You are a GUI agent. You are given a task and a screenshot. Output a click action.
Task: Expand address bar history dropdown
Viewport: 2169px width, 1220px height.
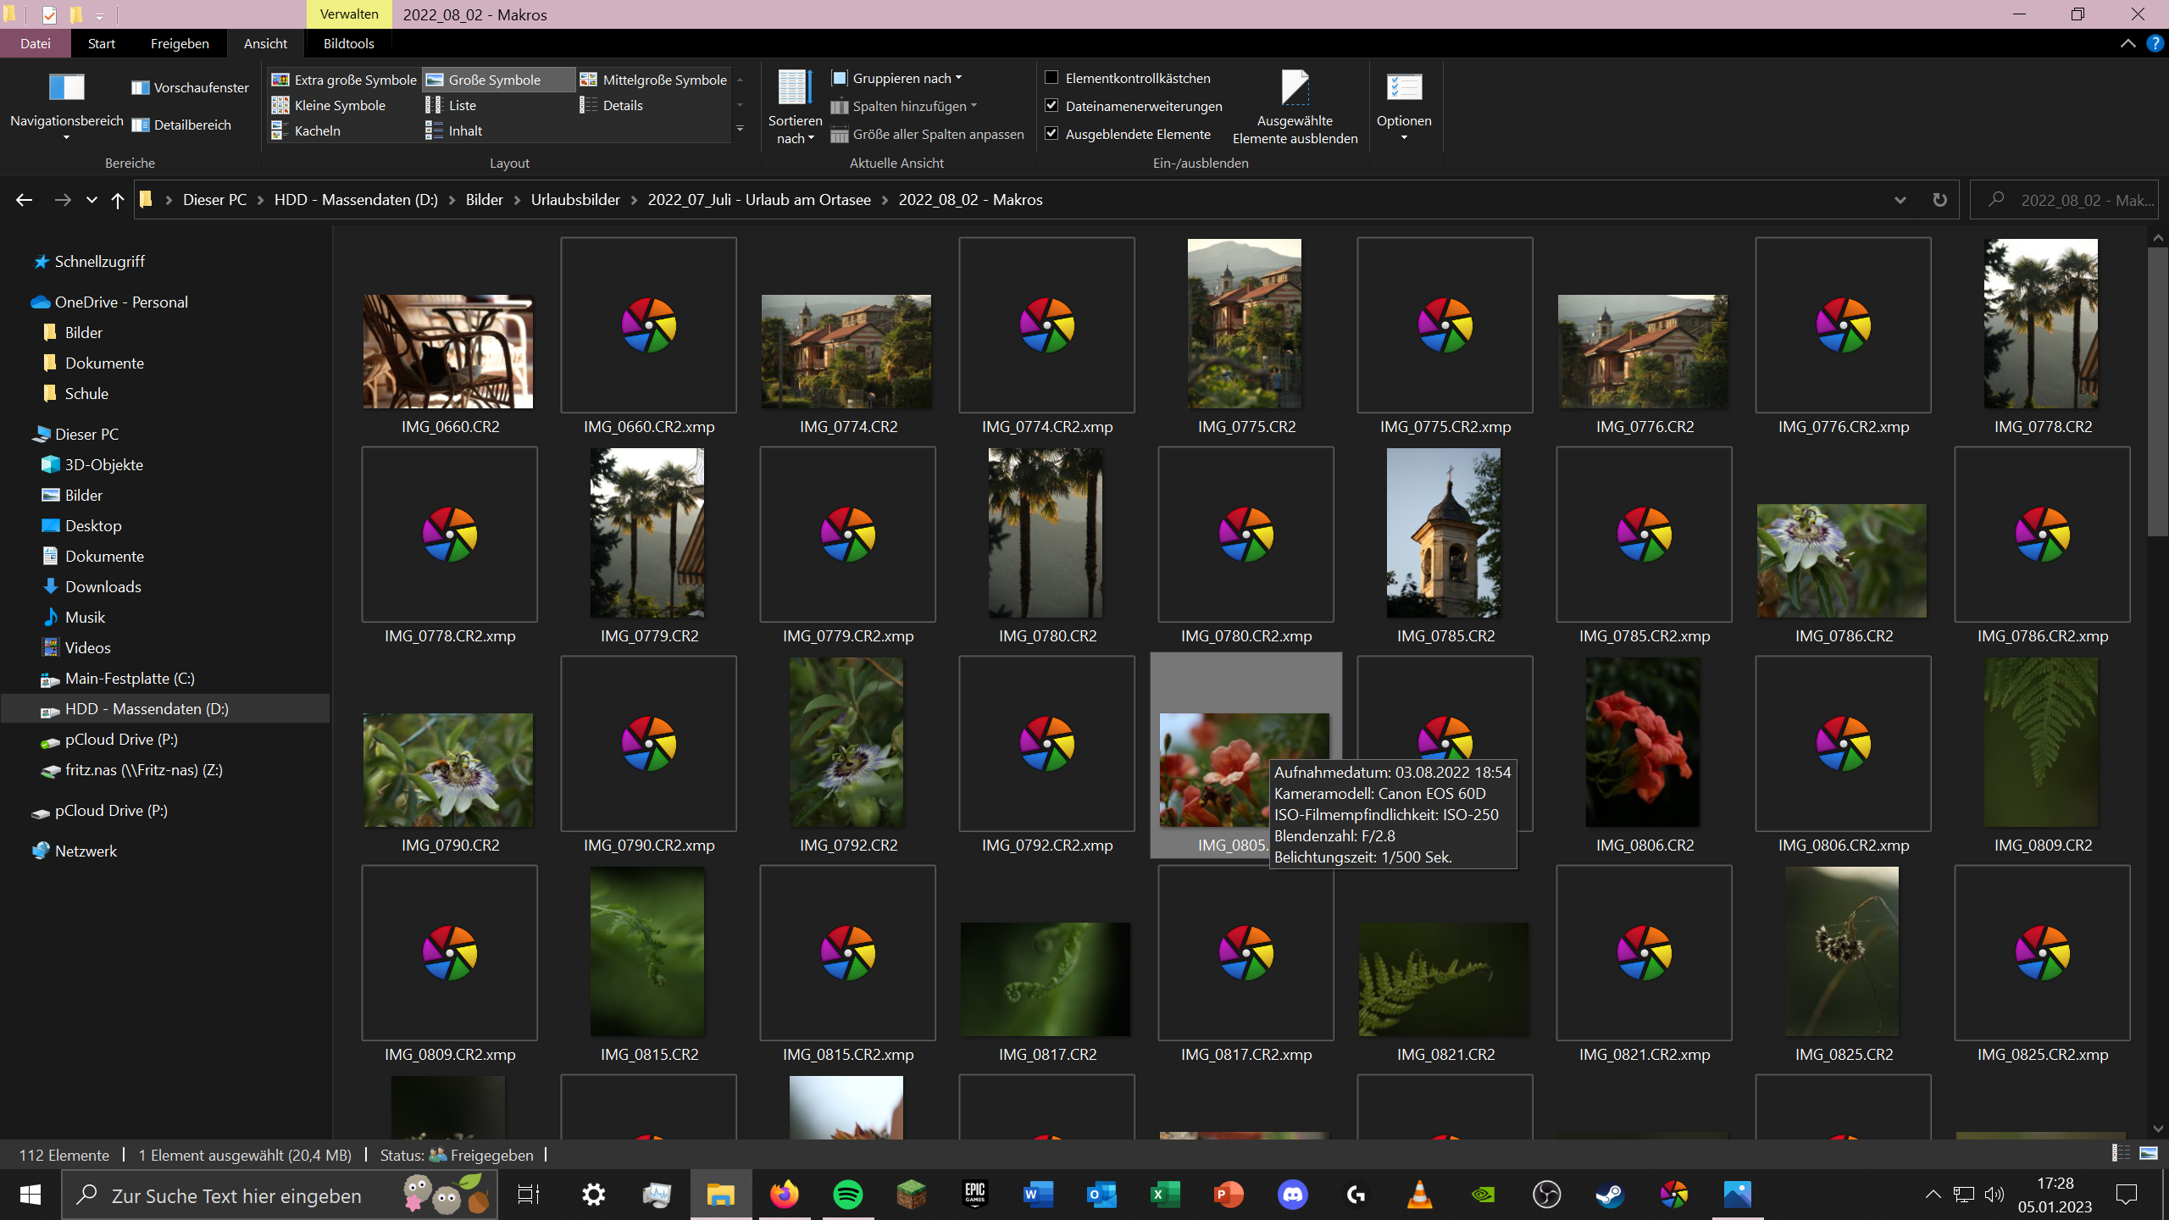[1900, 200]
